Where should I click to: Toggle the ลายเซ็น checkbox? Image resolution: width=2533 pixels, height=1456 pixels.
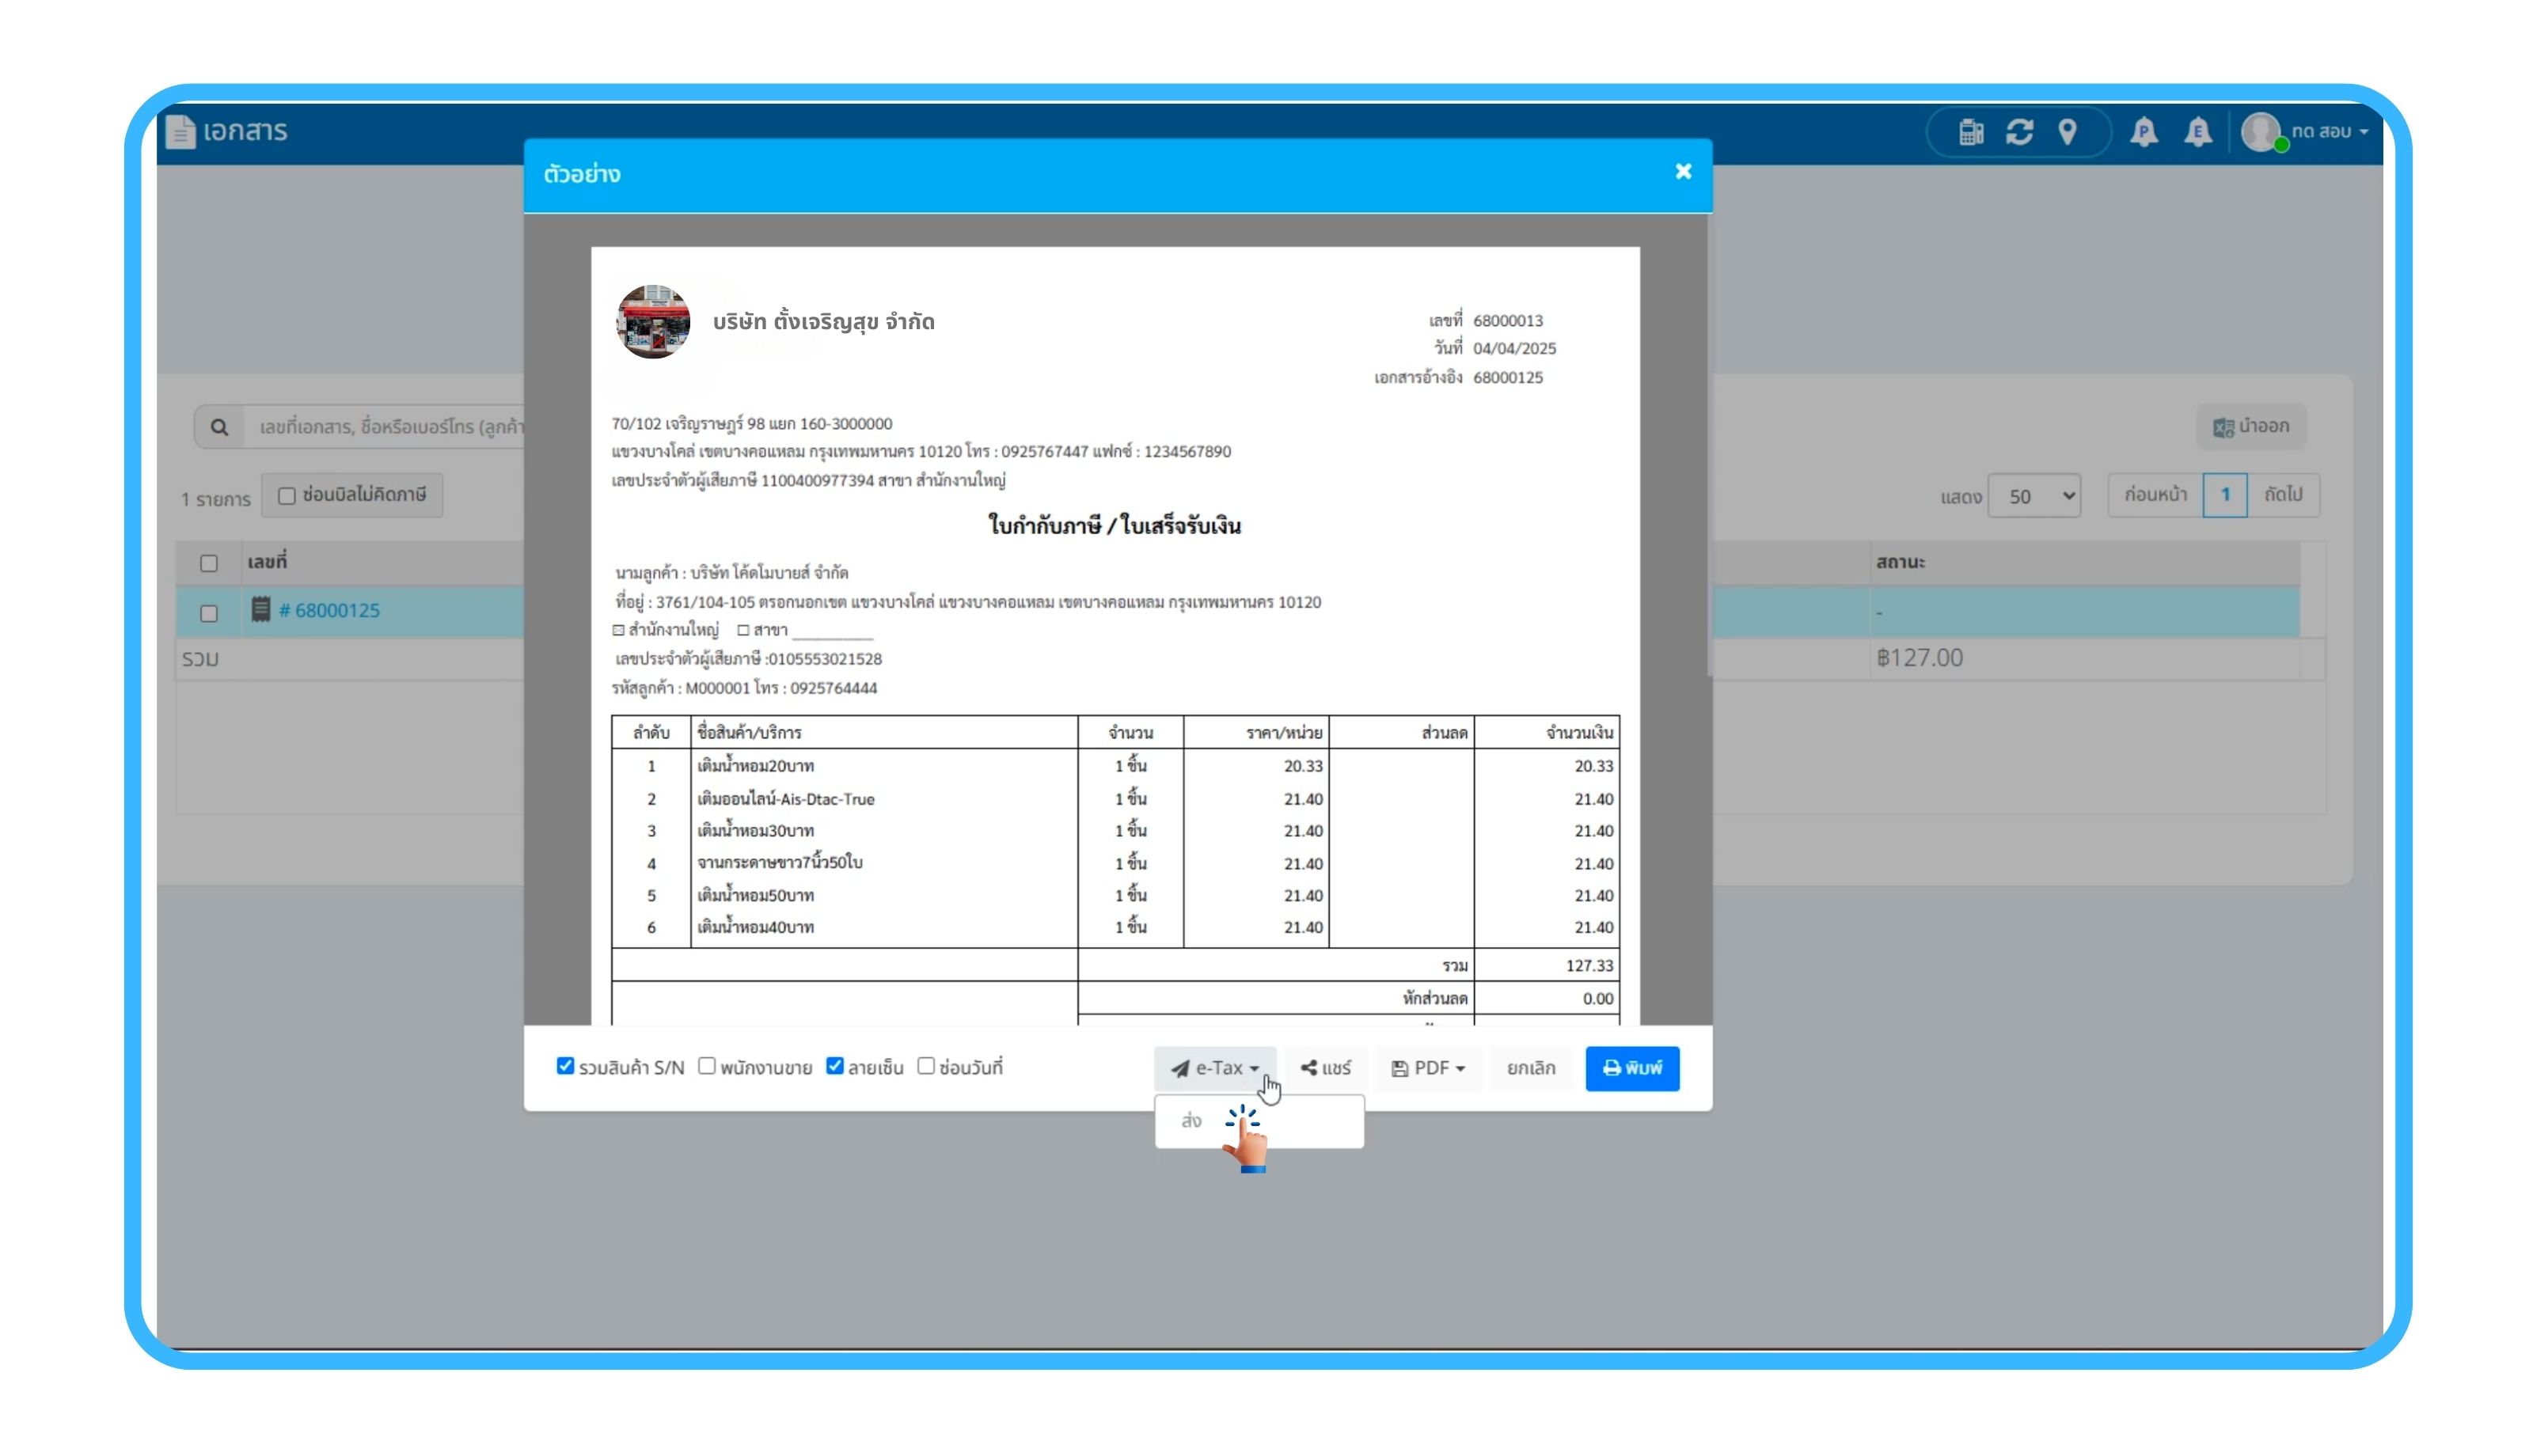click(x=835, y=1066)
